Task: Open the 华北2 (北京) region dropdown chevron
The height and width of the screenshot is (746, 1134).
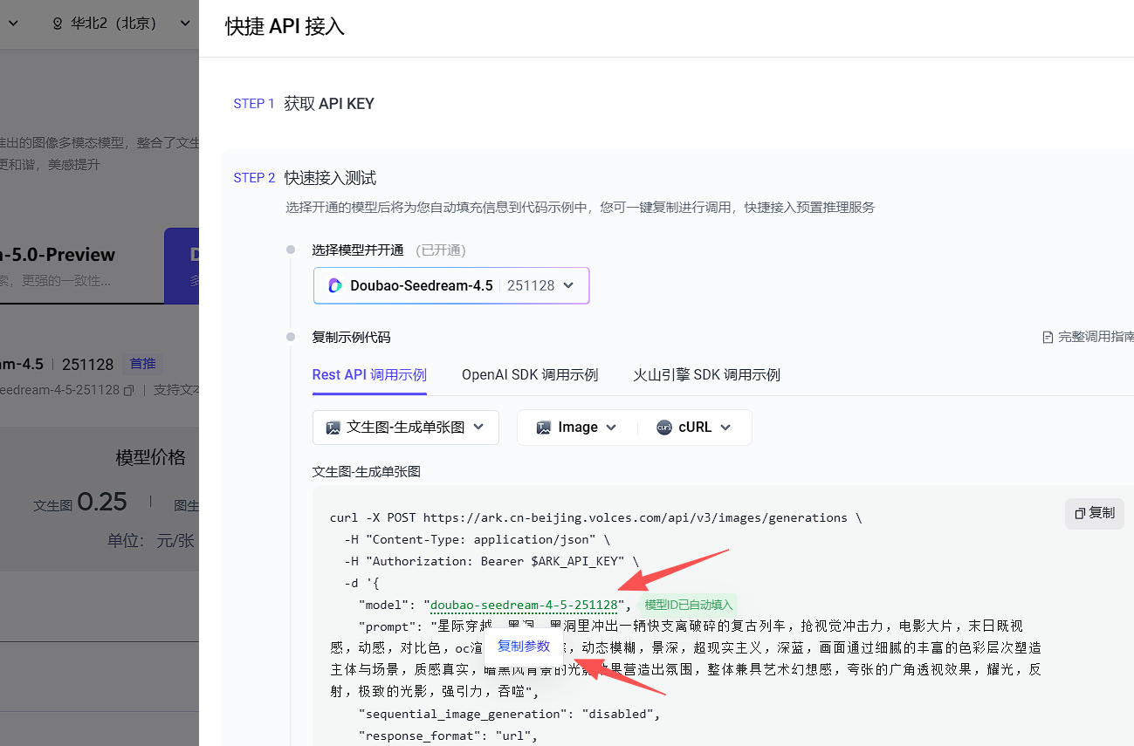Action: coord(185,24)
